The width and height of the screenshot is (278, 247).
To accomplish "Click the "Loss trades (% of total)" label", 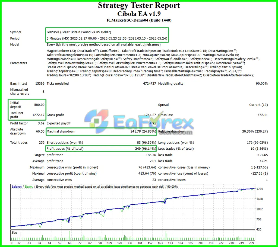I will pyautogui.click(x=176, y=149).
